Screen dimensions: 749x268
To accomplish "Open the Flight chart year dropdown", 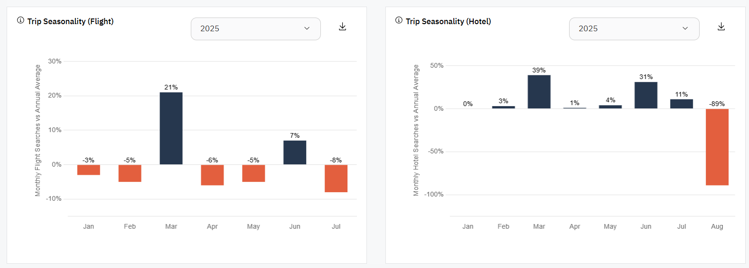I will [x=255, y=29].
